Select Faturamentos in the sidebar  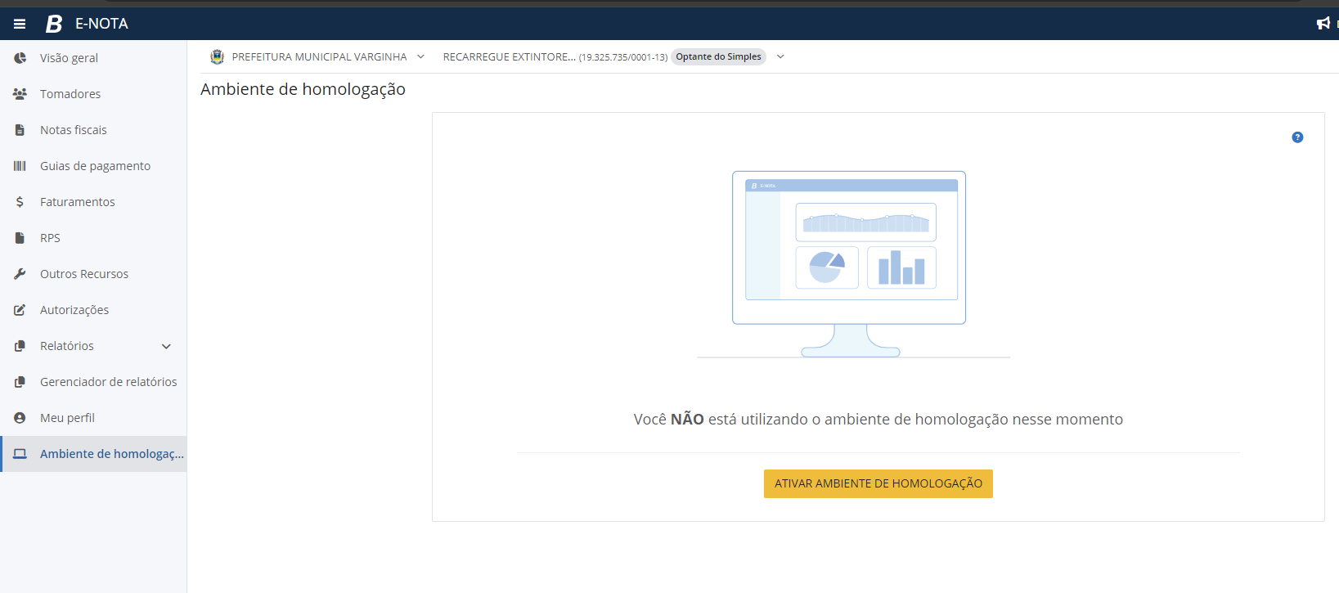click(x=93, y=202)
